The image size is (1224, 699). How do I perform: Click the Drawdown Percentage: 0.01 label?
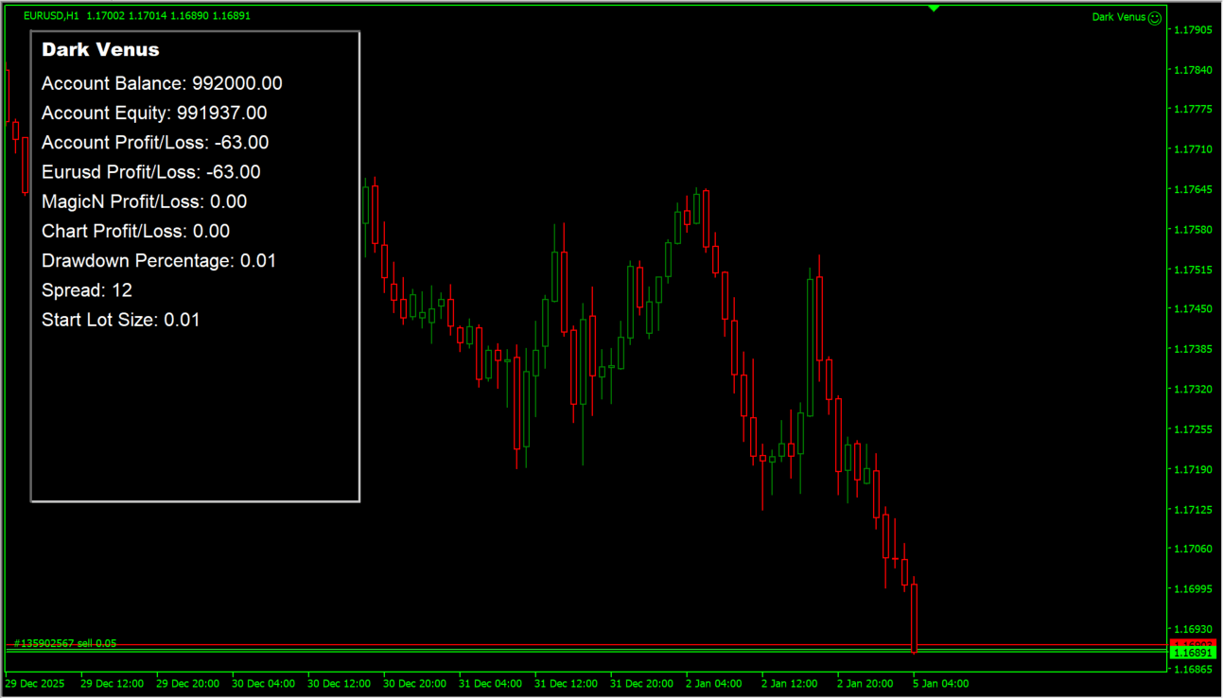point(159,261)
